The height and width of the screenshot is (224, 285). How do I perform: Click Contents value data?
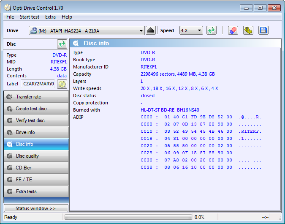(x=62, y=76)
